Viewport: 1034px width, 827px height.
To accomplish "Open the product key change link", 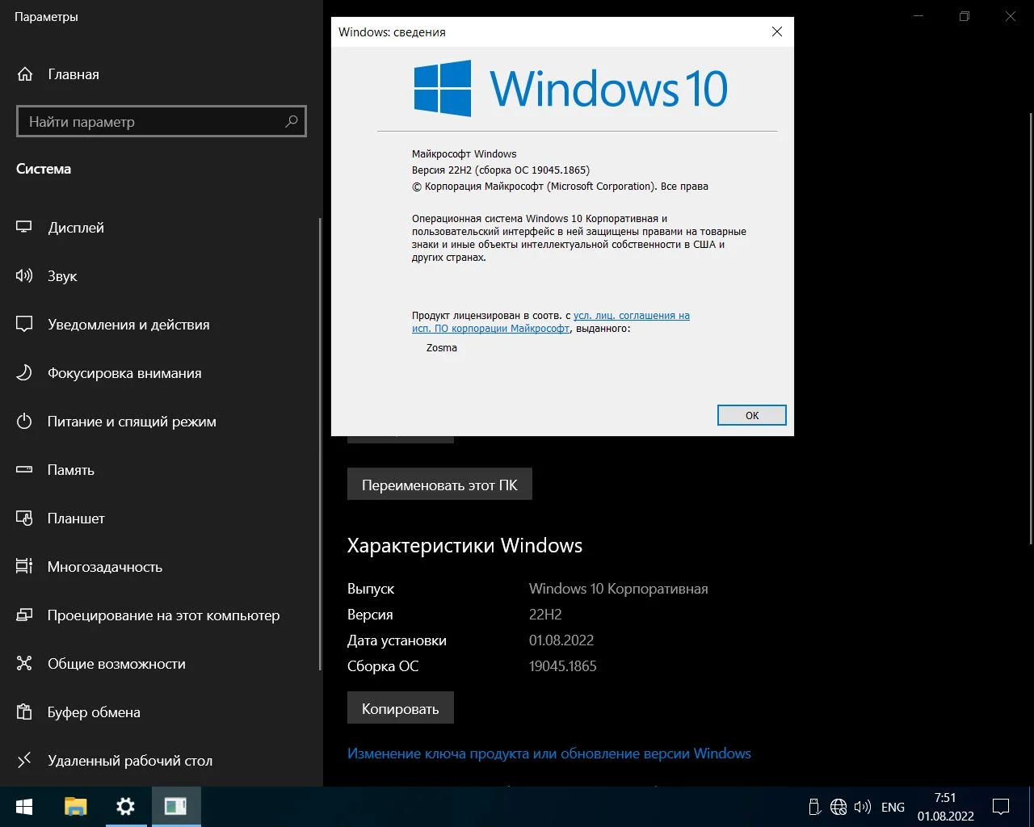I will tap(549, 754).
